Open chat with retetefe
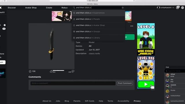 pos(175,86)
